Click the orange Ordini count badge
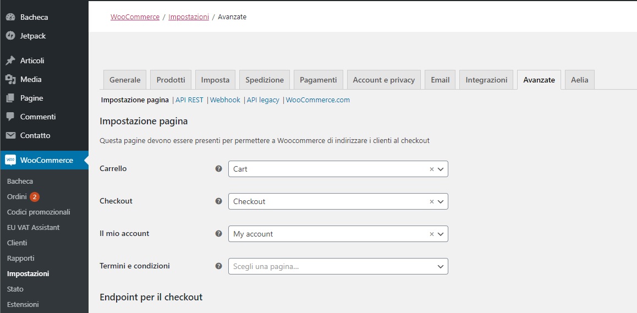Image resolution: width=637 pixels, height=313 pixels. [x=35, y=197]
